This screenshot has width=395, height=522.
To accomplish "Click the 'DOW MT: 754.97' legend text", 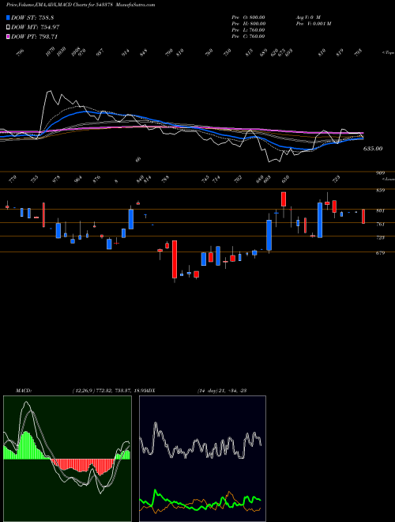I will click(36, 28).
